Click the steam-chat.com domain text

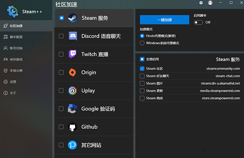click(227, 76)
